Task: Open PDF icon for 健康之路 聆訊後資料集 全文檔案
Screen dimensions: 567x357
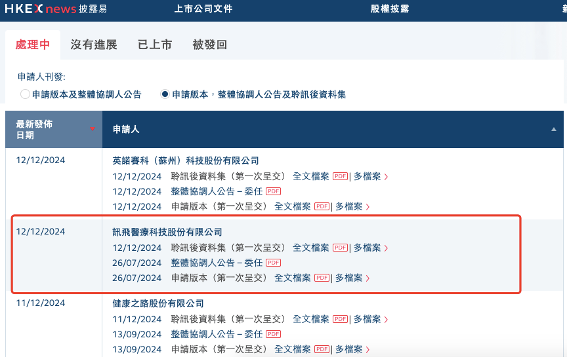Action: pyautogui.click(x=339, y=320)
